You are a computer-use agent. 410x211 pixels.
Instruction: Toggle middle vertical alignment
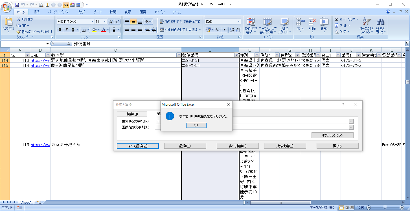coord(133,22)
